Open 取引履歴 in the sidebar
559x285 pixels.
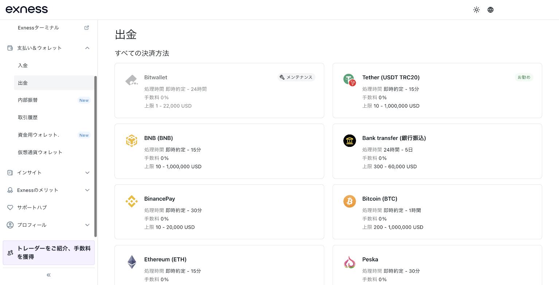click(54, 117)
